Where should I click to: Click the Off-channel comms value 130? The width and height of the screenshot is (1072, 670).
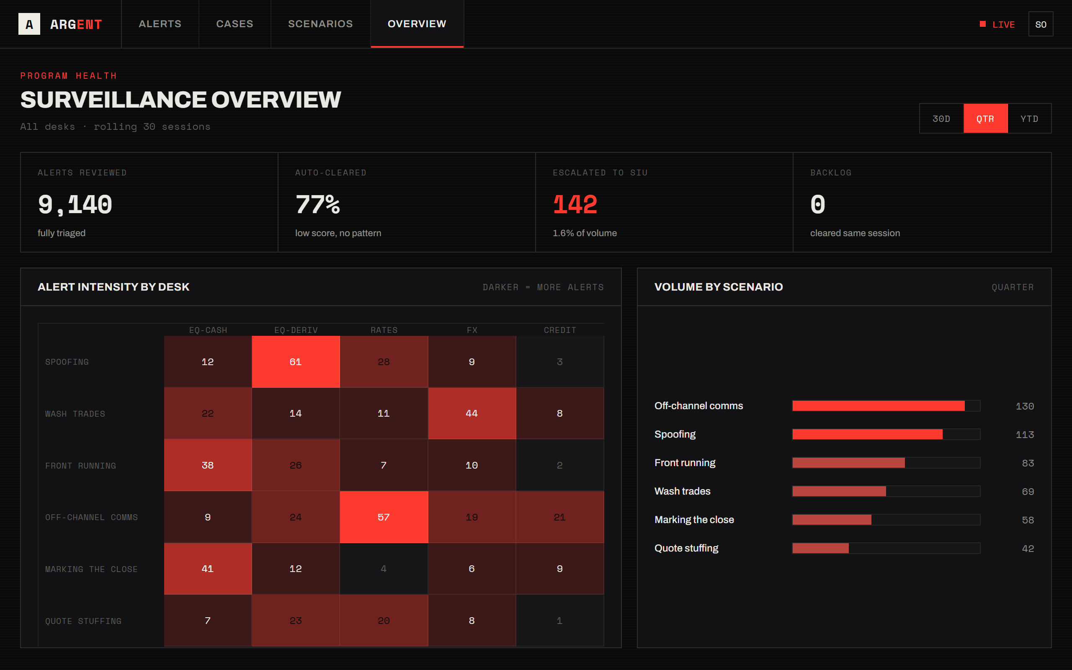(x=1025, y=406)
